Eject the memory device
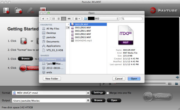180x110 pixels. [62, 59]
